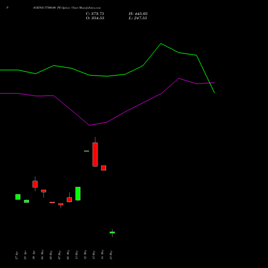Screen dimensions: 268x268
Task: Select the red candle above 07 May
Action: [x=61, y=204]
